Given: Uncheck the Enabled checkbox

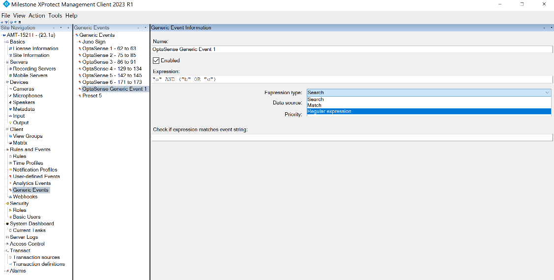Looking at the screenshot, I should (x=156, y=61).
